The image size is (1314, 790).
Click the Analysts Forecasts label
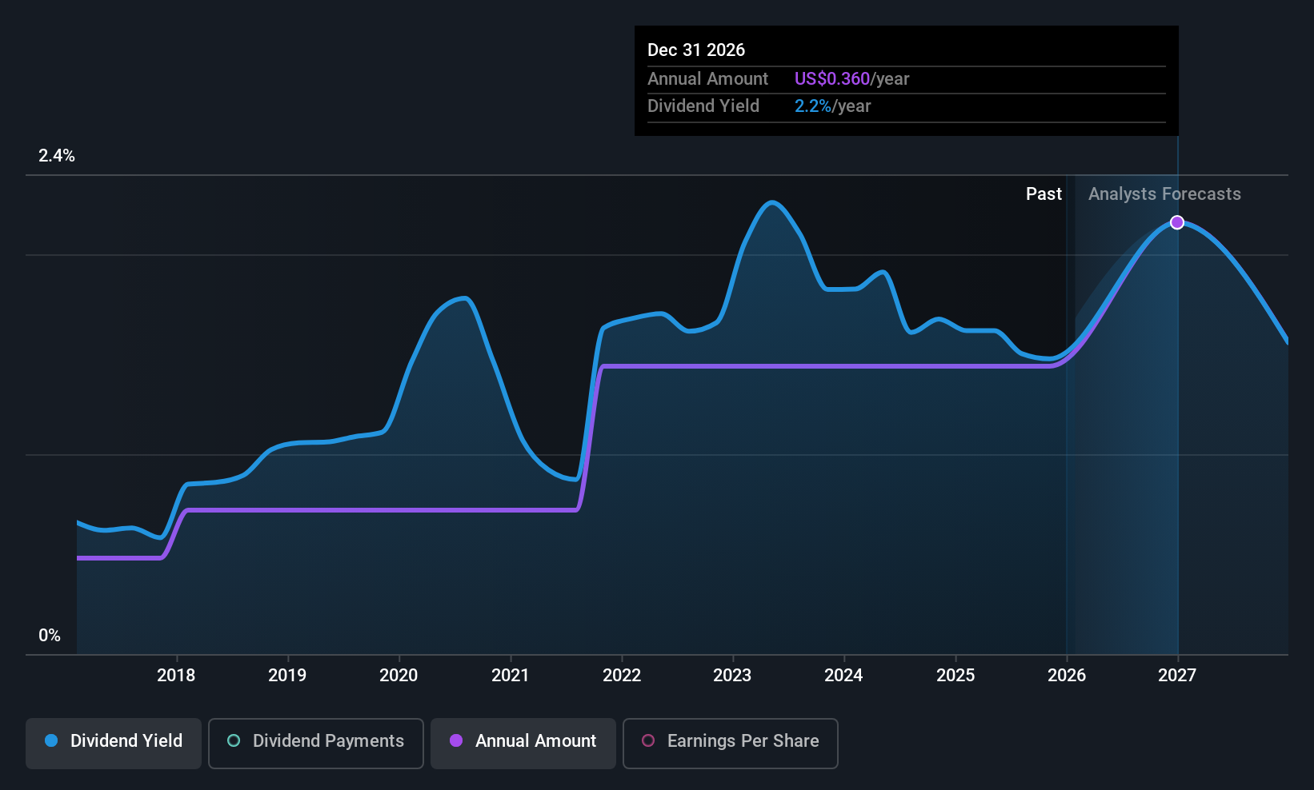[x=1164, y=194]
